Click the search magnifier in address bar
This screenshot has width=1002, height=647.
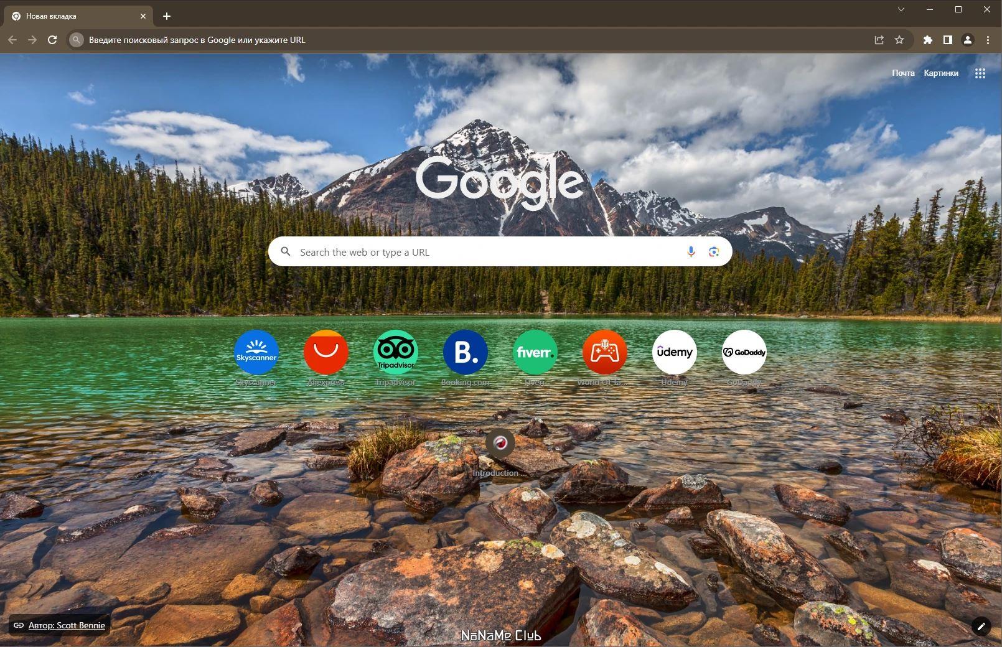pyautogui.click(x=76, y=40)
